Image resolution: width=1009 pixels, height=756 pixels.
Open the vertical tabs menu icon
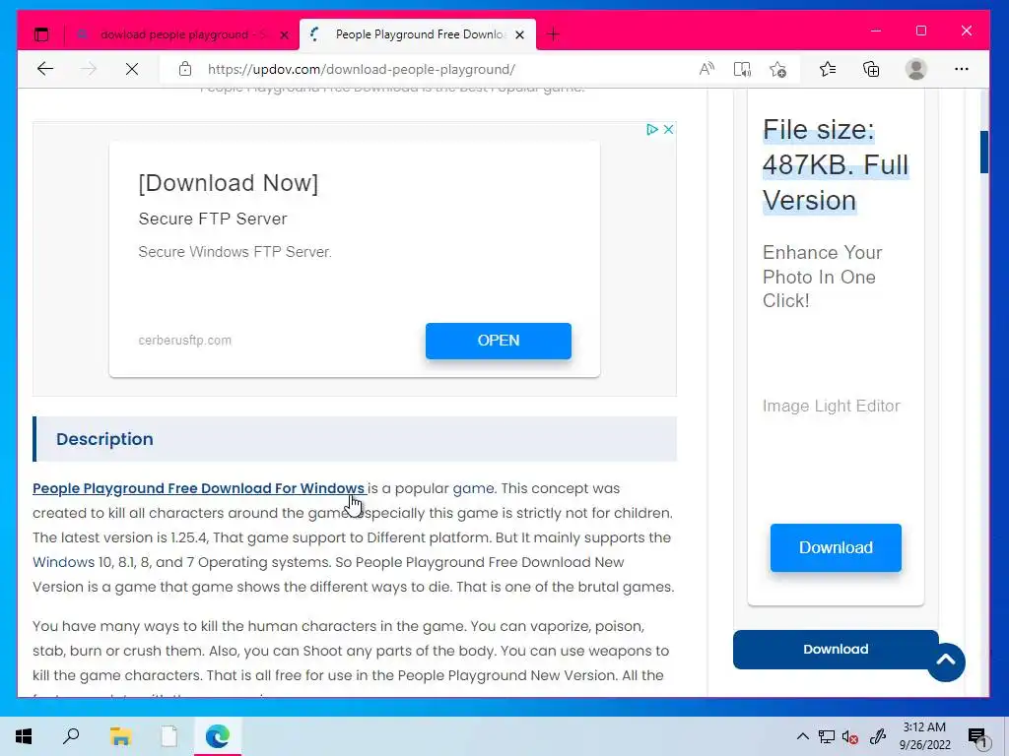point(41,34)
